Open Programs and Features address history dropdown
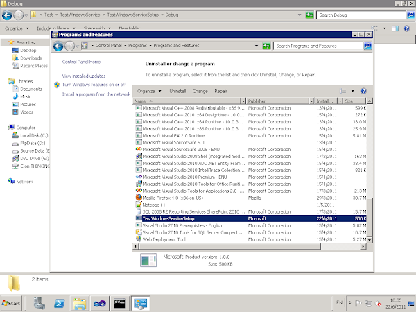The image size is (416, 312). coord(257,46)
